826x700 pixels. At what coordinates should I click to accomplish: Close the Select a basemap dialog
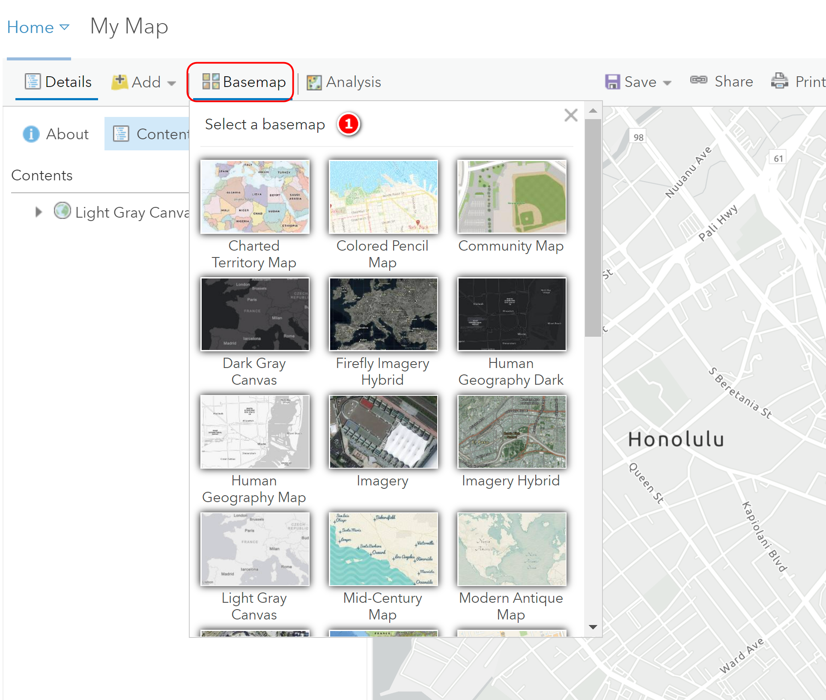(571, 115)
